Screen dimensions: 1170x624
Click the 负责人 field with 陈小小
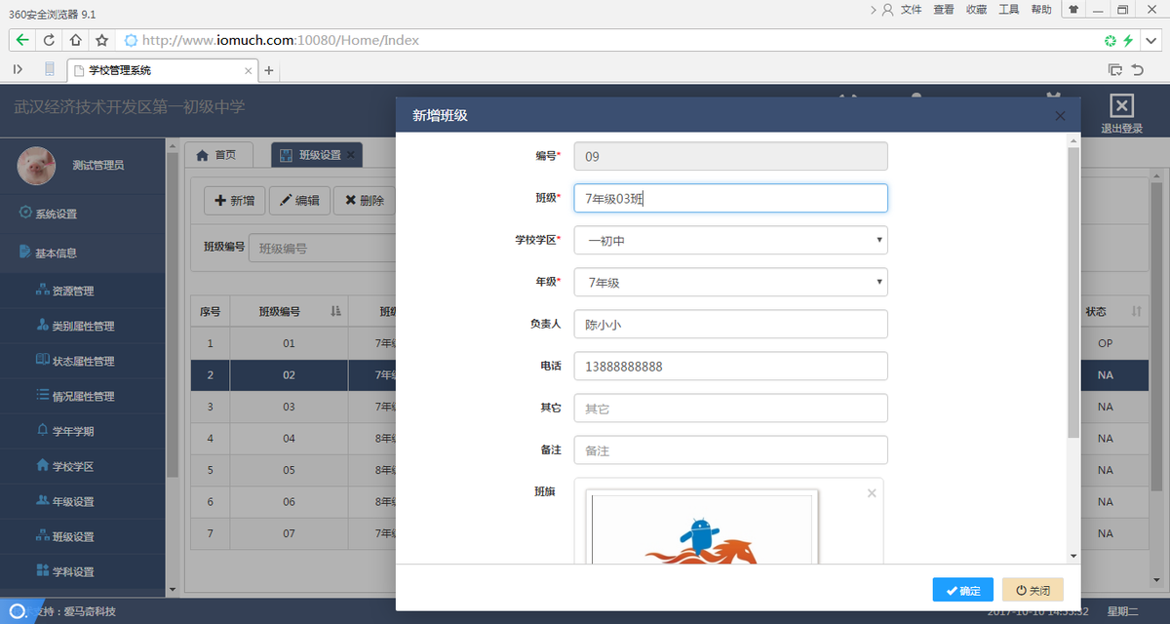[x=730, y=325]
